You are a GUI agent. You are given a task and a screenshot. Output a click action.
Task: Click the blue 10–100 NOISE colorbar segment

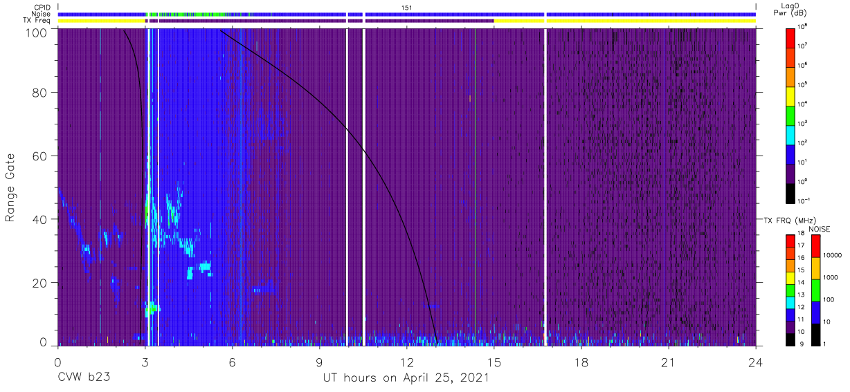pos(815,312)
